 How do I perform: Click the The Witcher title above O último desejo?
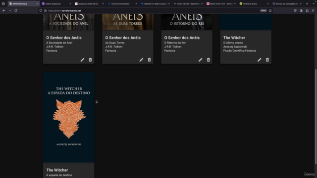click(234, 38)
